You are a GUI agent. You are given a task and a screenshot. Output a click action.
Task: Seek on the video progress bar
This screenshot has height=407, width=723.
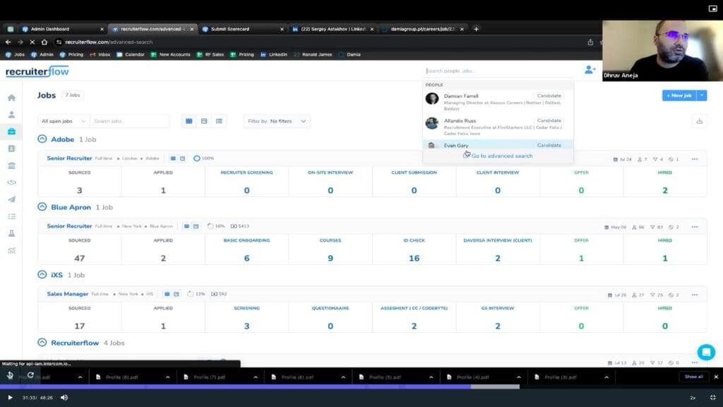(x=361, y=387)
